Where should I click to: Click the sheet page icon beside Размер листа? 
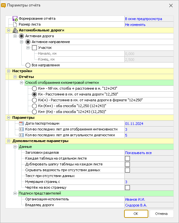15,25
